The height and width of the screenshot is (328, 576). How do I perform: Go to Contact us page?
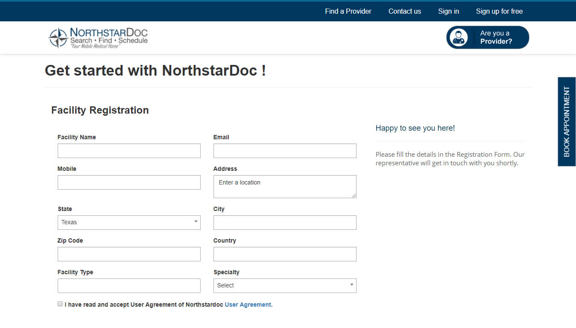click(x=405, y=12)
